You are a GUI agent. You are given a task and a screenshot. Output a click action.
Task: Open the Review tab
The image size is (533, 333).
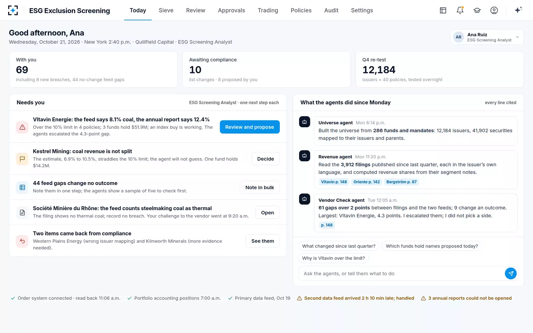195,10
